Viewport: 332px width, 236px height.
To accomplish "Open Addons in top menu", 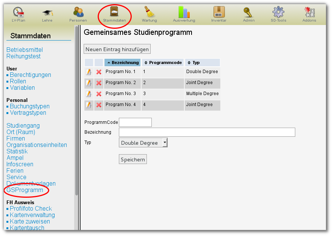I will click(x=309, y=14).
